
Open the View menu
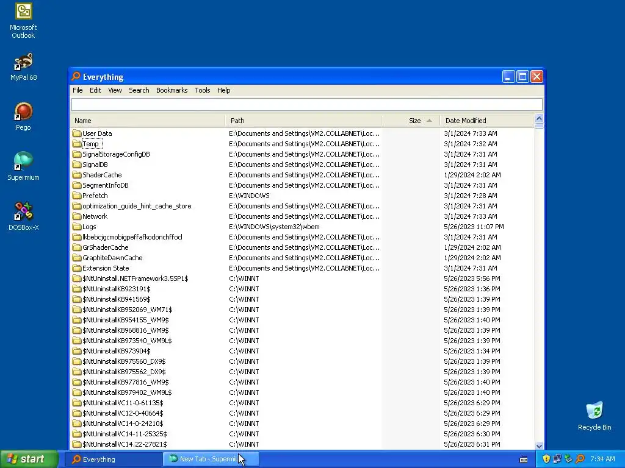115,90
